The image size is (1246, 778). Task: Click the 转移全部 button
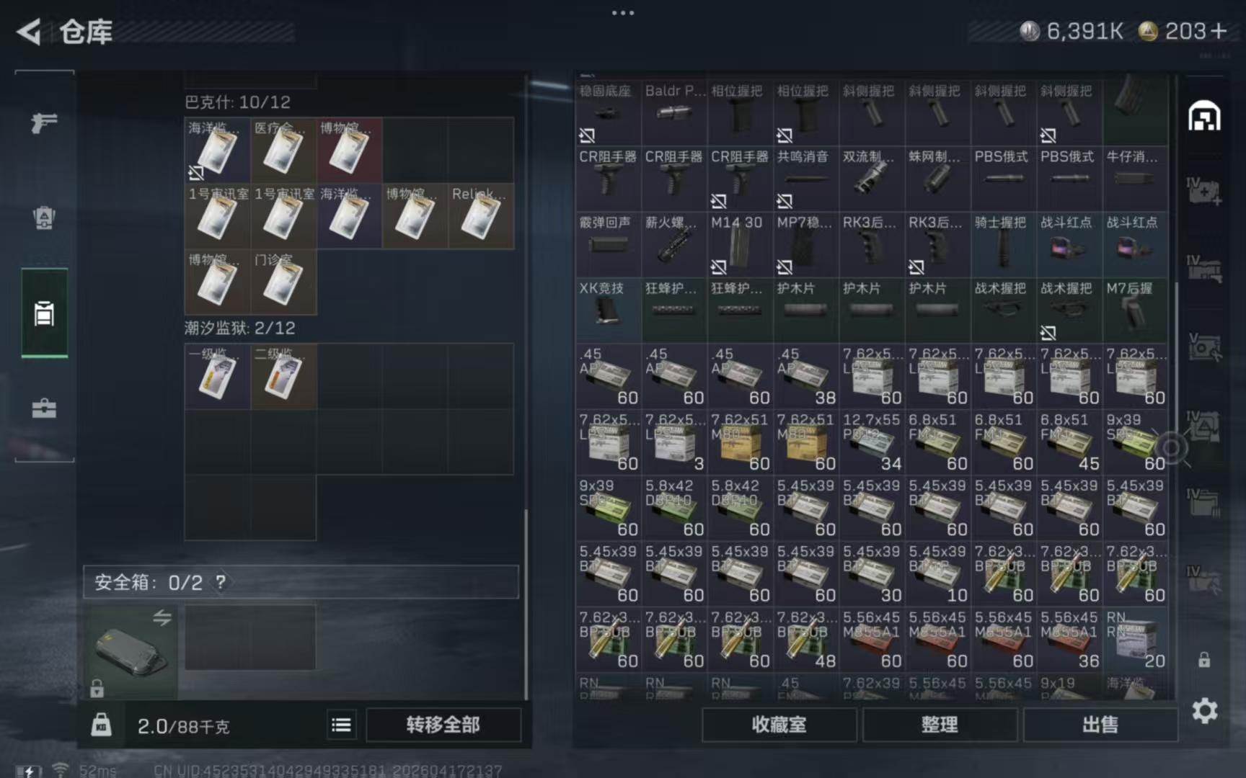click(x=443, y=725)
